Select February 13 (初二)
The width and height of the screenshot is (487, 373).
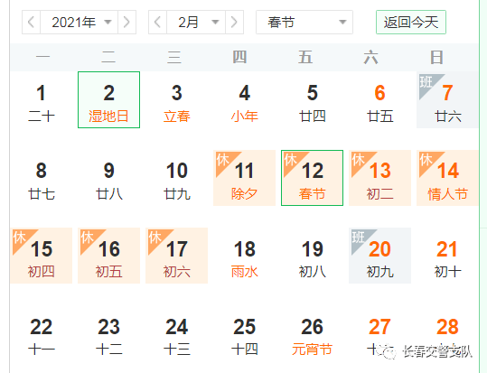click(379, 178)
